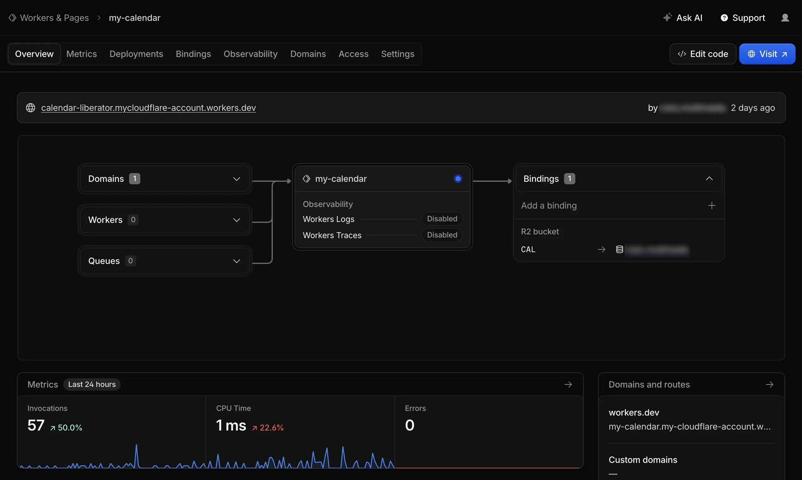Click the my-calendar node title
This screenshot has width=802, height=480.
341,179
